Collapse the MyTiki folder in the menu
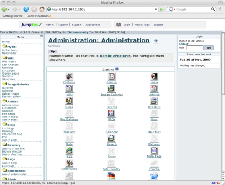 pos(5,46)
